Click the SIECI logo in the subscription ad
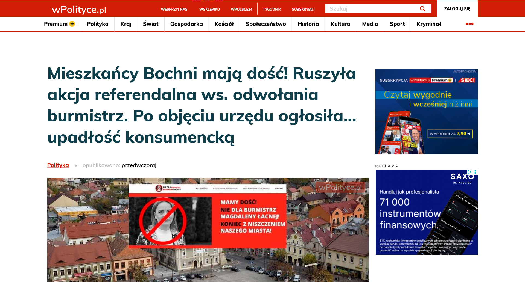The width and height of the screenshot is (525, 282). [466, 81]
